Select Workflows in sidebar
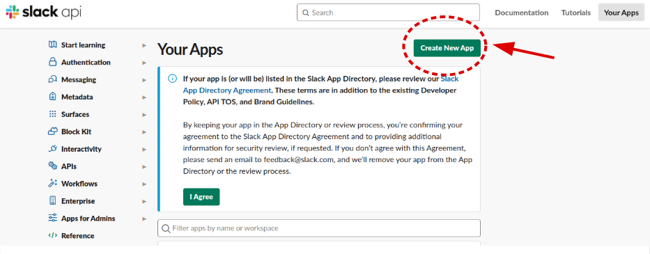The height and width of the screenshot is (254, 650). tap(79, 184)
